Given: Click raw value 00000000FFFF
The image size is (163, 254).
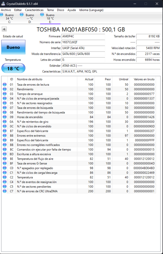Looking at the screenshot, I should point(144,140).
